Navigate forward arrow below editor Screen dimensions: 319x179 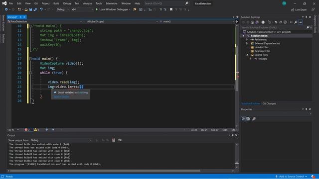(x=53, y=130)
